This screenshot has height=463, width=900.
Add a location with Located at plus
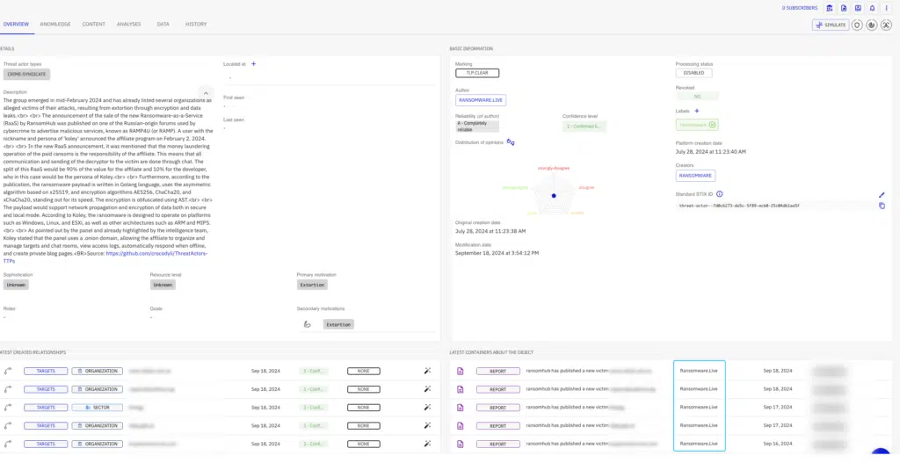(254, 63)
